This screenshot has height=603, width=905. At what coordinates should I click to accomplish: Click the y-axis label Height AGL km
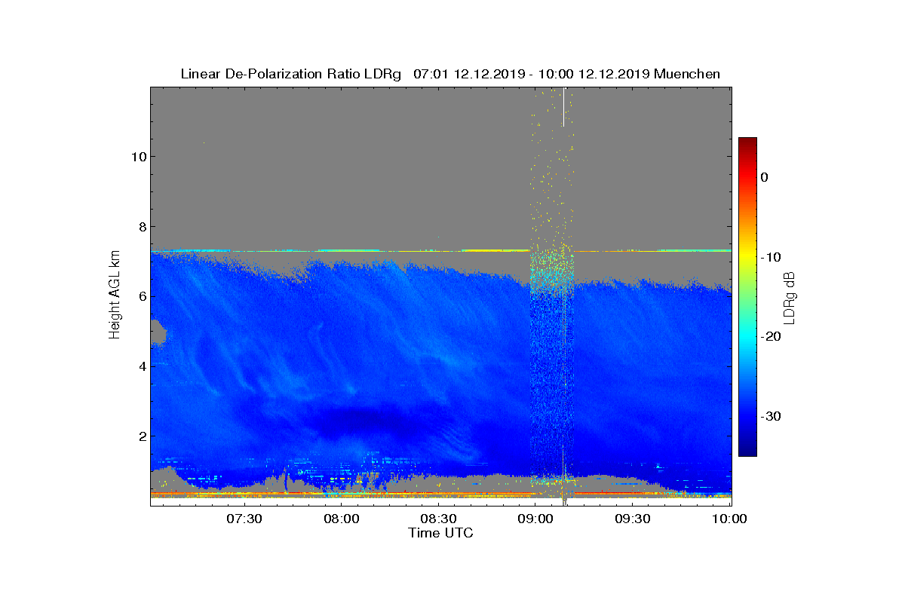[x=115, y=295]
